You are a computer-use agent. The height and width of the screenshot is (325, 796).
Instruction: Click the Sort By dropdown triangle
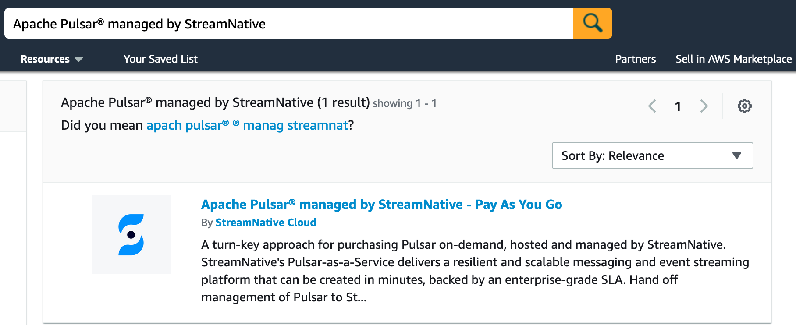(737, 155)
